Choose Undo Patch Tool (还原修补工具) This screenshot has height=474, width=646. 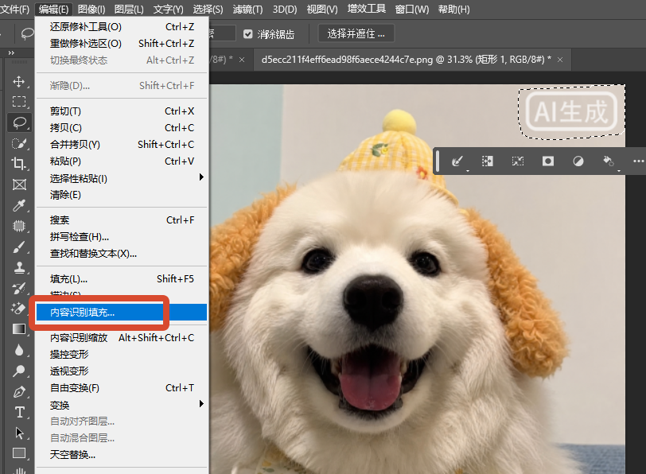pyautogui.click(x=122, y=27)
